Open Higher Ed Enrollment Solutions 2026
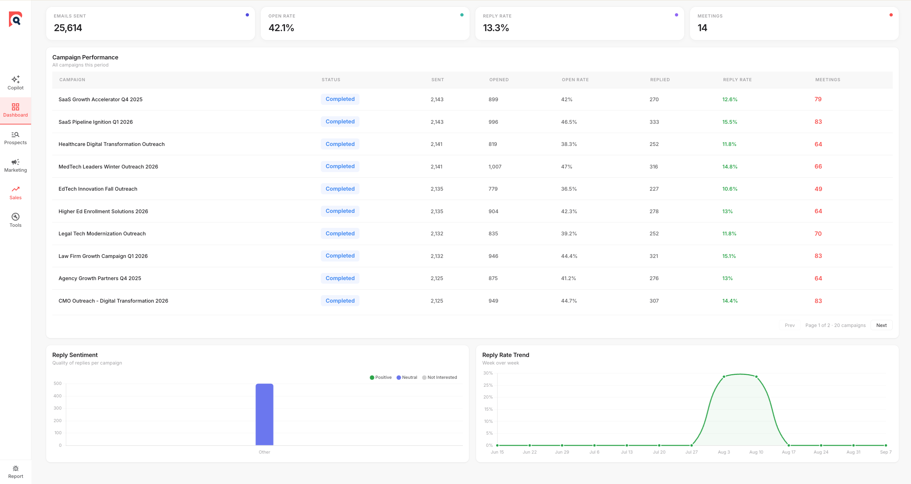The image size is (911, 484). pos(103,211)
